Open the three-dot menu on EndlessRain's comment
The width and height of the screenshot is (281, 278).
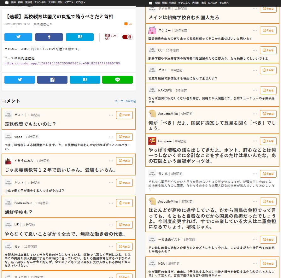[x=111, y=203]
